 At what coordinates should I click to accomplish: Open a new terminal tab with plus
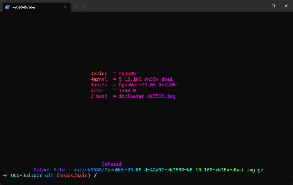tap(77, 7)
